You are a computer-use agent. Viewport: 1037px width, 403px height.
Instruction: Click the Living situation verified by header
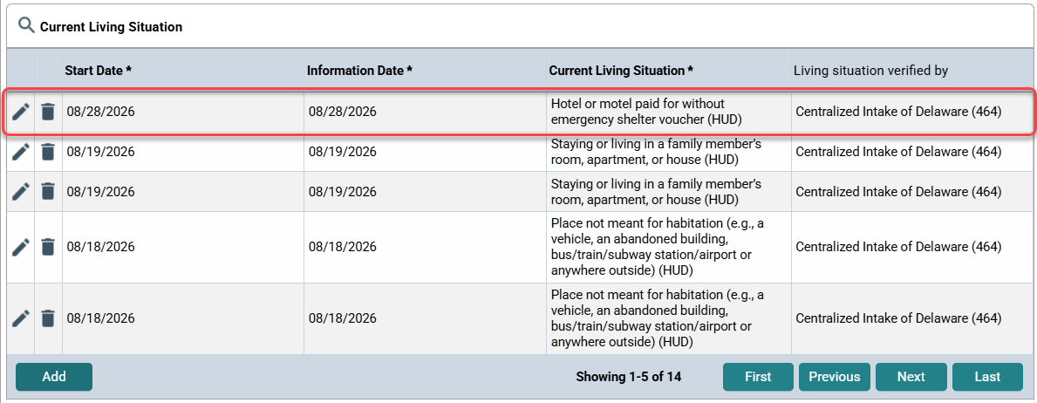click(871, 70)
